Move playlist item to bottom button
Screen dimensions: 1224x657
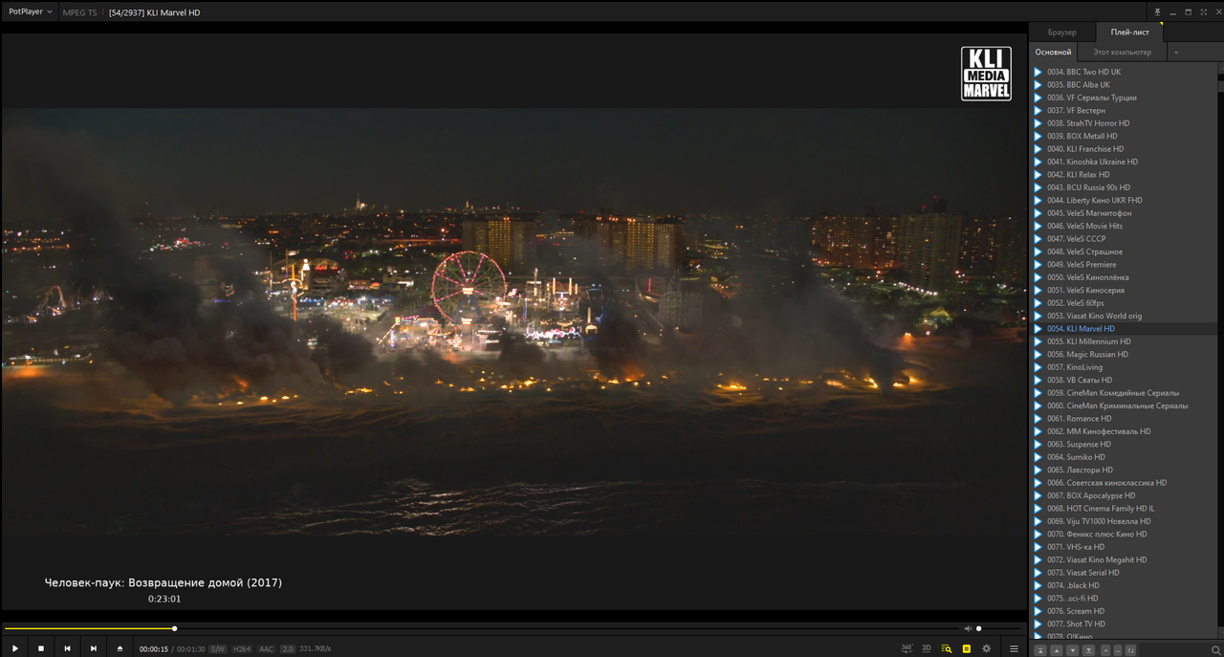point(1088,650)
